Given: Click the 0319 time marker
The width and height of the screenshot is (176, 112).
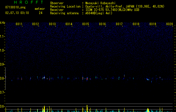Looking at the screenshot, I should tap(153, 24).
